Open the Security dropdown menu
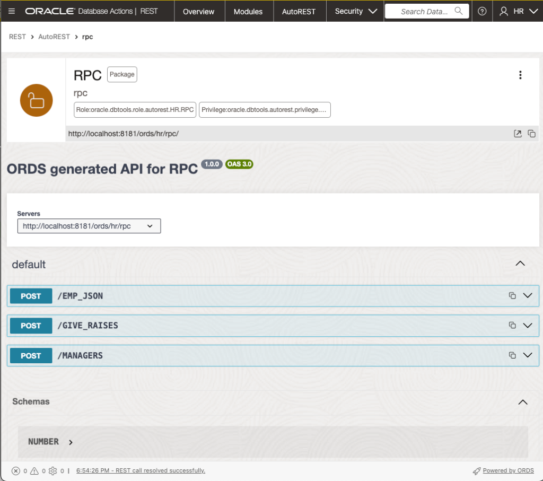The image size is (543, 481). point(355,11)
